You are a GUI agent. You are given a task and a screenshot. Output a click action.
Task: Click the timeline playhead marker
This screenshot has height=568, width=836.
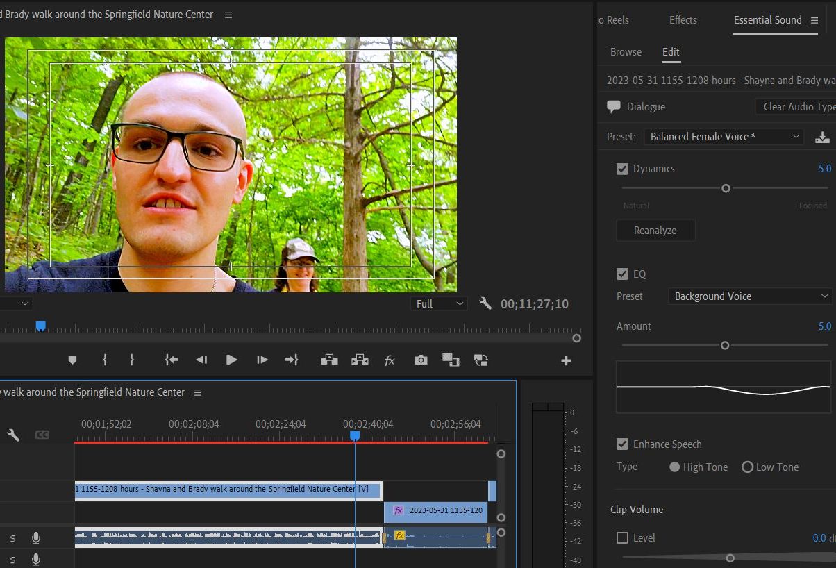355,435
